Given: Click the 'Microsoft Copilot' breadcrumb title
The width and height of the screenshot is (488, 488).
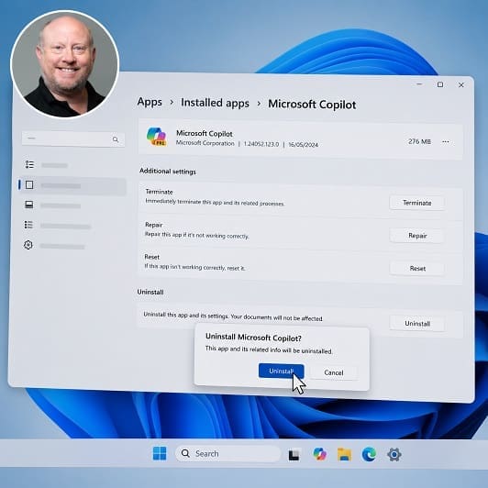Looking at the screenshot, I should (x=312, y=105).
